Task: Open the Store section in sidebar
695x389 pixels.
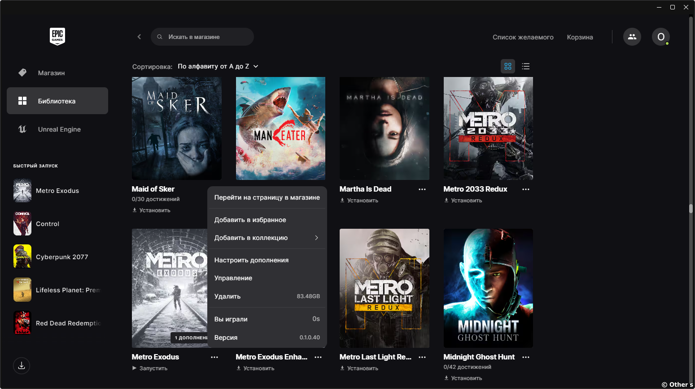Action: click(x=57, y=73)
